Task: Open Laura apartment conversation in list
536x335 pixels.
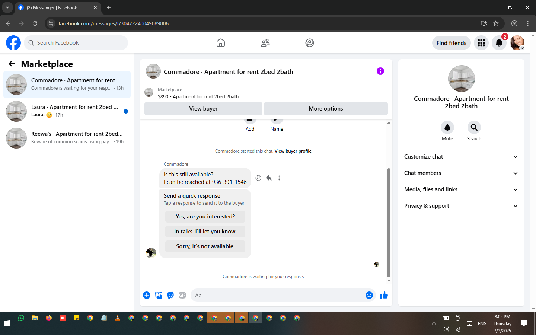Action: coord(67,111)
